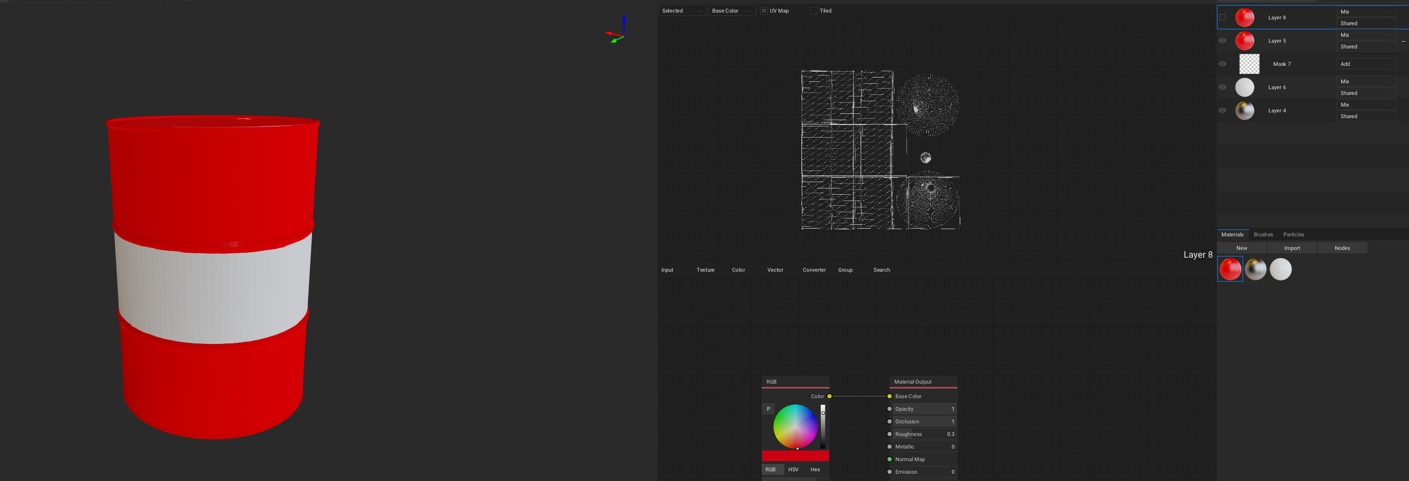Uncheck the UV Map checkbox
This screenshot has width=1409, height=481.
[x=764, y=11]
